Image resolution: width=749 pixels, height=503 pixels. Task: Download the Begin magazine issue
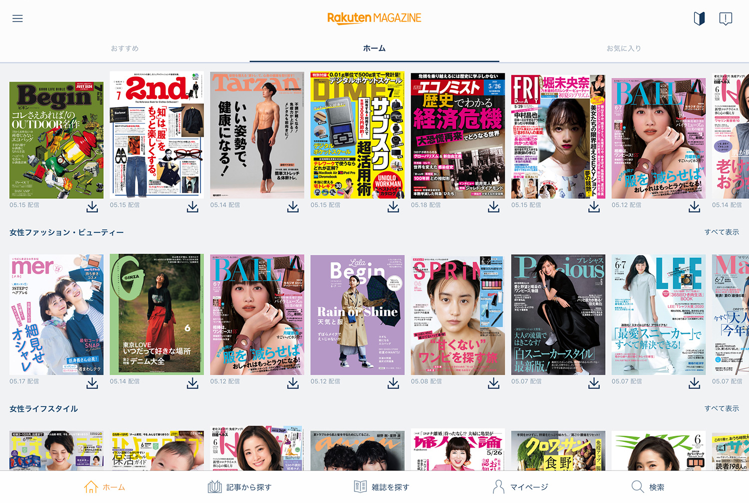[x=92, y=207]
